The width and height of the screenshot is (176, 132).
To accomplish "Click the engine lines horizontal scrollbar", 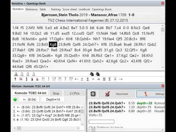I will click(x=47, y=128).
